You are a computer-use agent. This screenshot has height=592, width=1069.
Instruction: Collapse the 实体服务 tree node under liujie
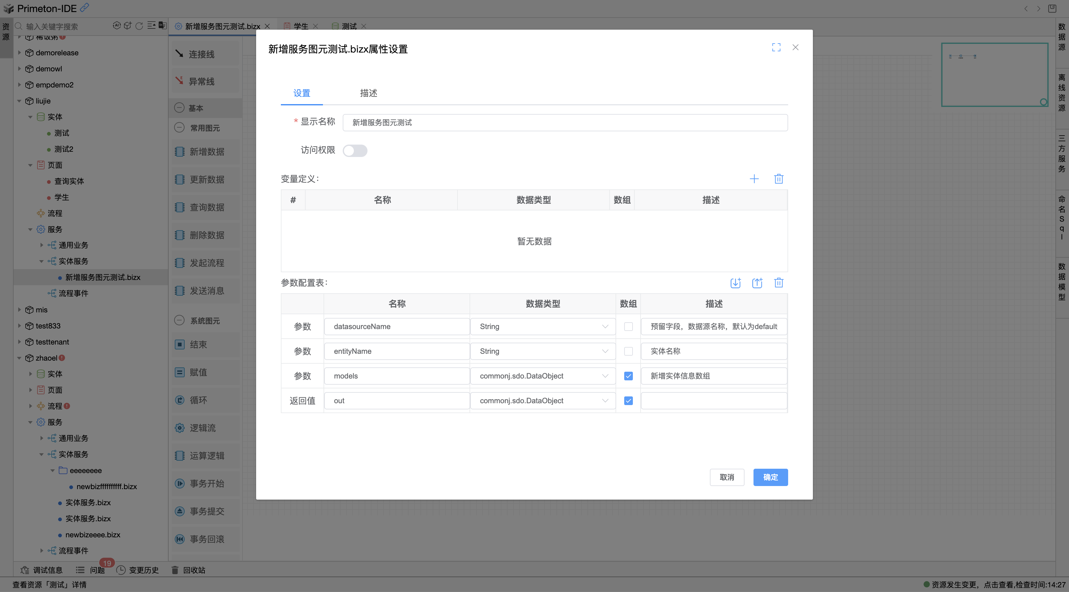[41, 261]
